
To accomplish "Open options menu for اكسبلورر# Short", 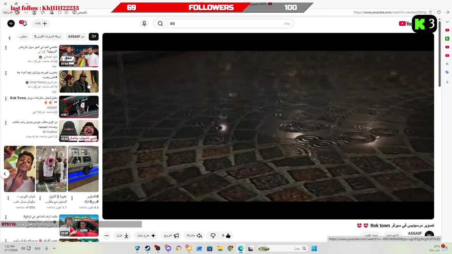I will tap(72, 198).
